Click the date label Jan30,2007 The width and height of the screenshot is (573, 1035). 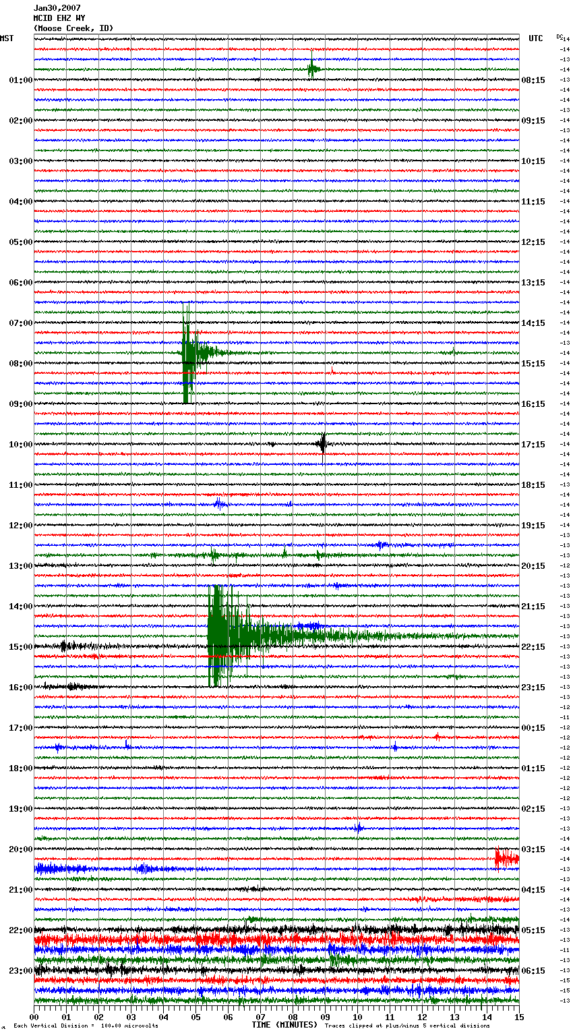pyautogui.click(x=57, y=8)
